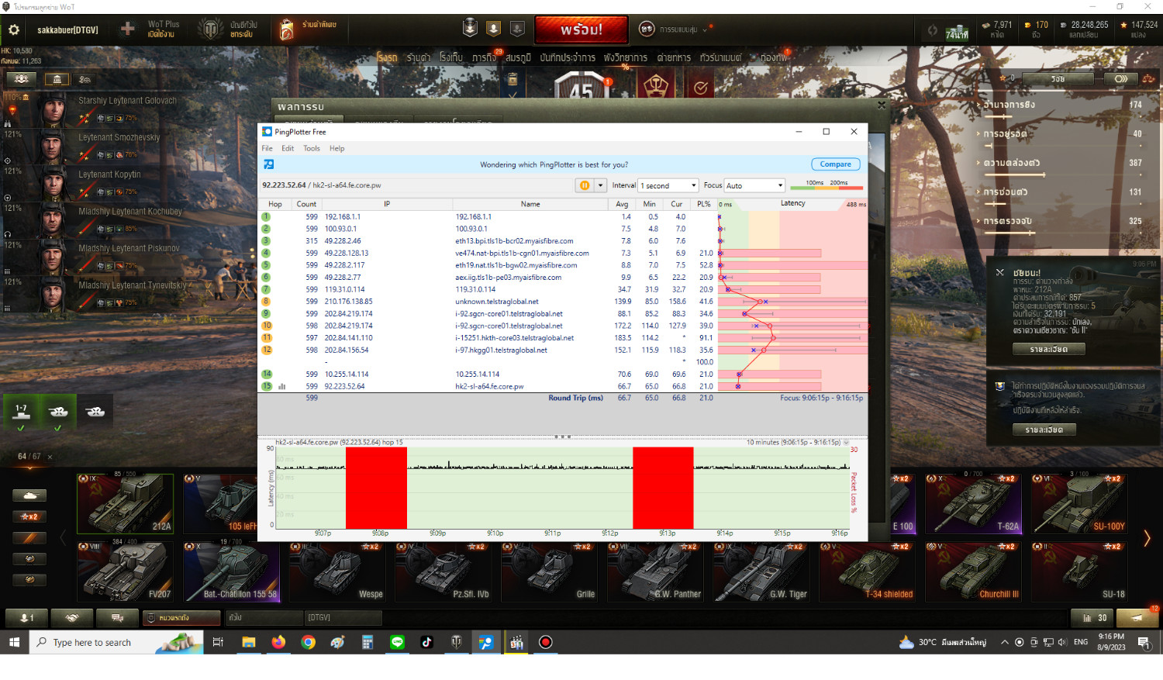The width and height of the screenshot is (1163, 680).
Task: Open the chat channels icon
Action: (x=118, y=618)
